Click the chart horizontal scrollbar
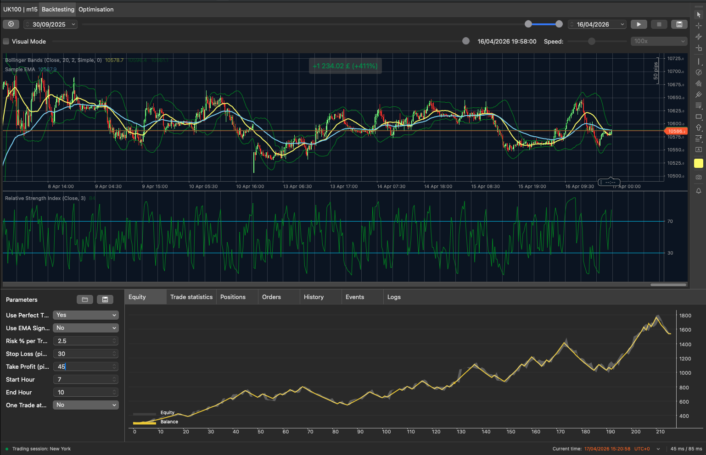This screenshot has height=455, width=706. [668, 285]
